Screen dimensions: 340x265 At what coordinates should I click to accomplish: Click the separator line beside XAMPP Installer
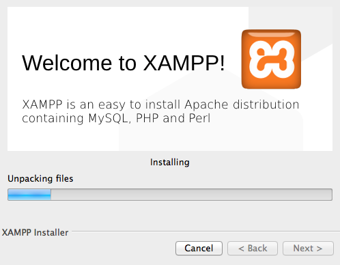(206, 232)
